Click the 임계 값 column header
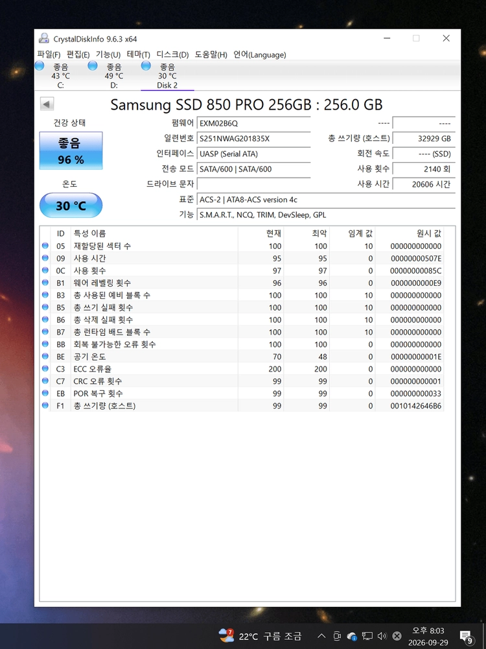The image size is (486, 649). click(x=352, y=233)
